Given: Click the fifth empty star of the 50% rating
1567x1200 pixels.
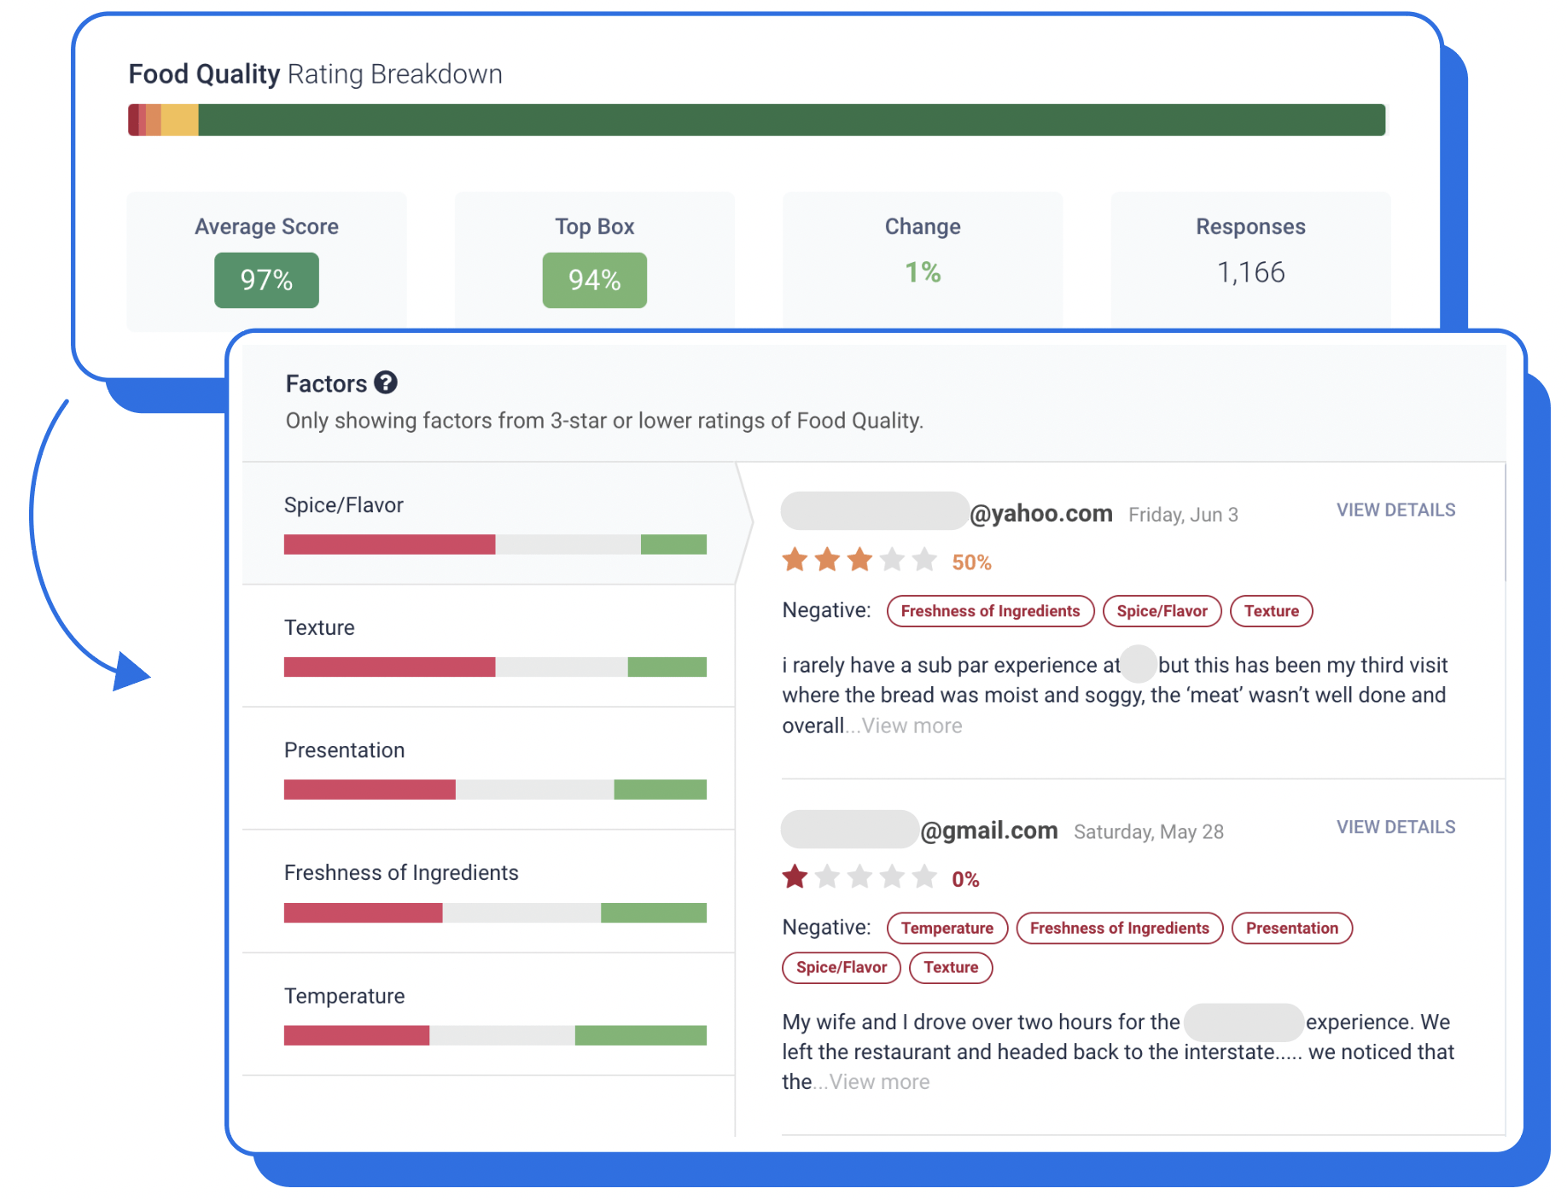Looking at the screenshot, I should [x=924, y=561].
